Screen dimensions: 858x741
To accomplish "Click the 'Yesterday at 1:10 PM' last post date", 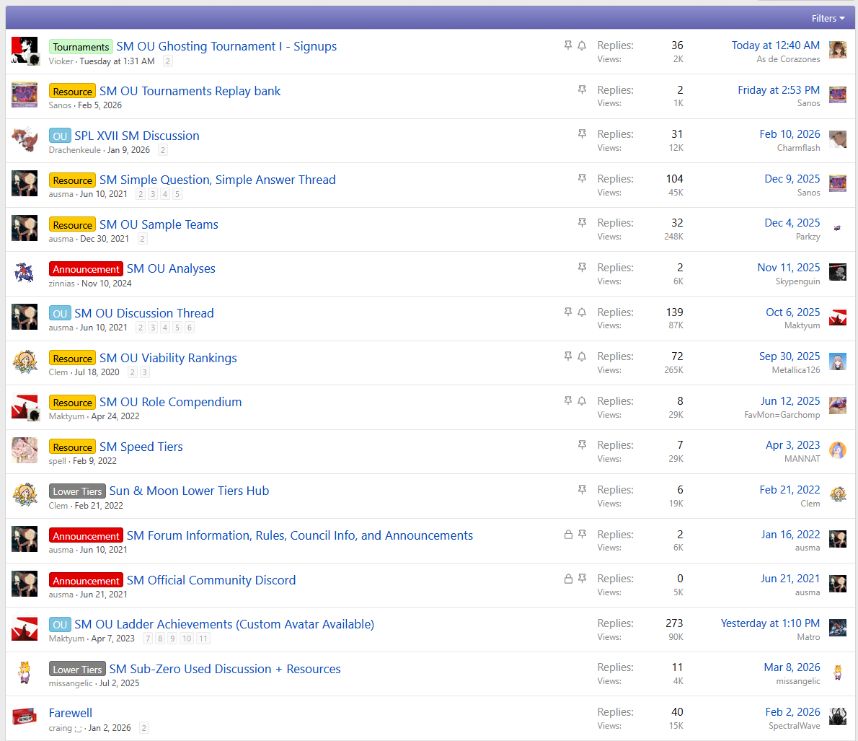I will pos(770,623).
